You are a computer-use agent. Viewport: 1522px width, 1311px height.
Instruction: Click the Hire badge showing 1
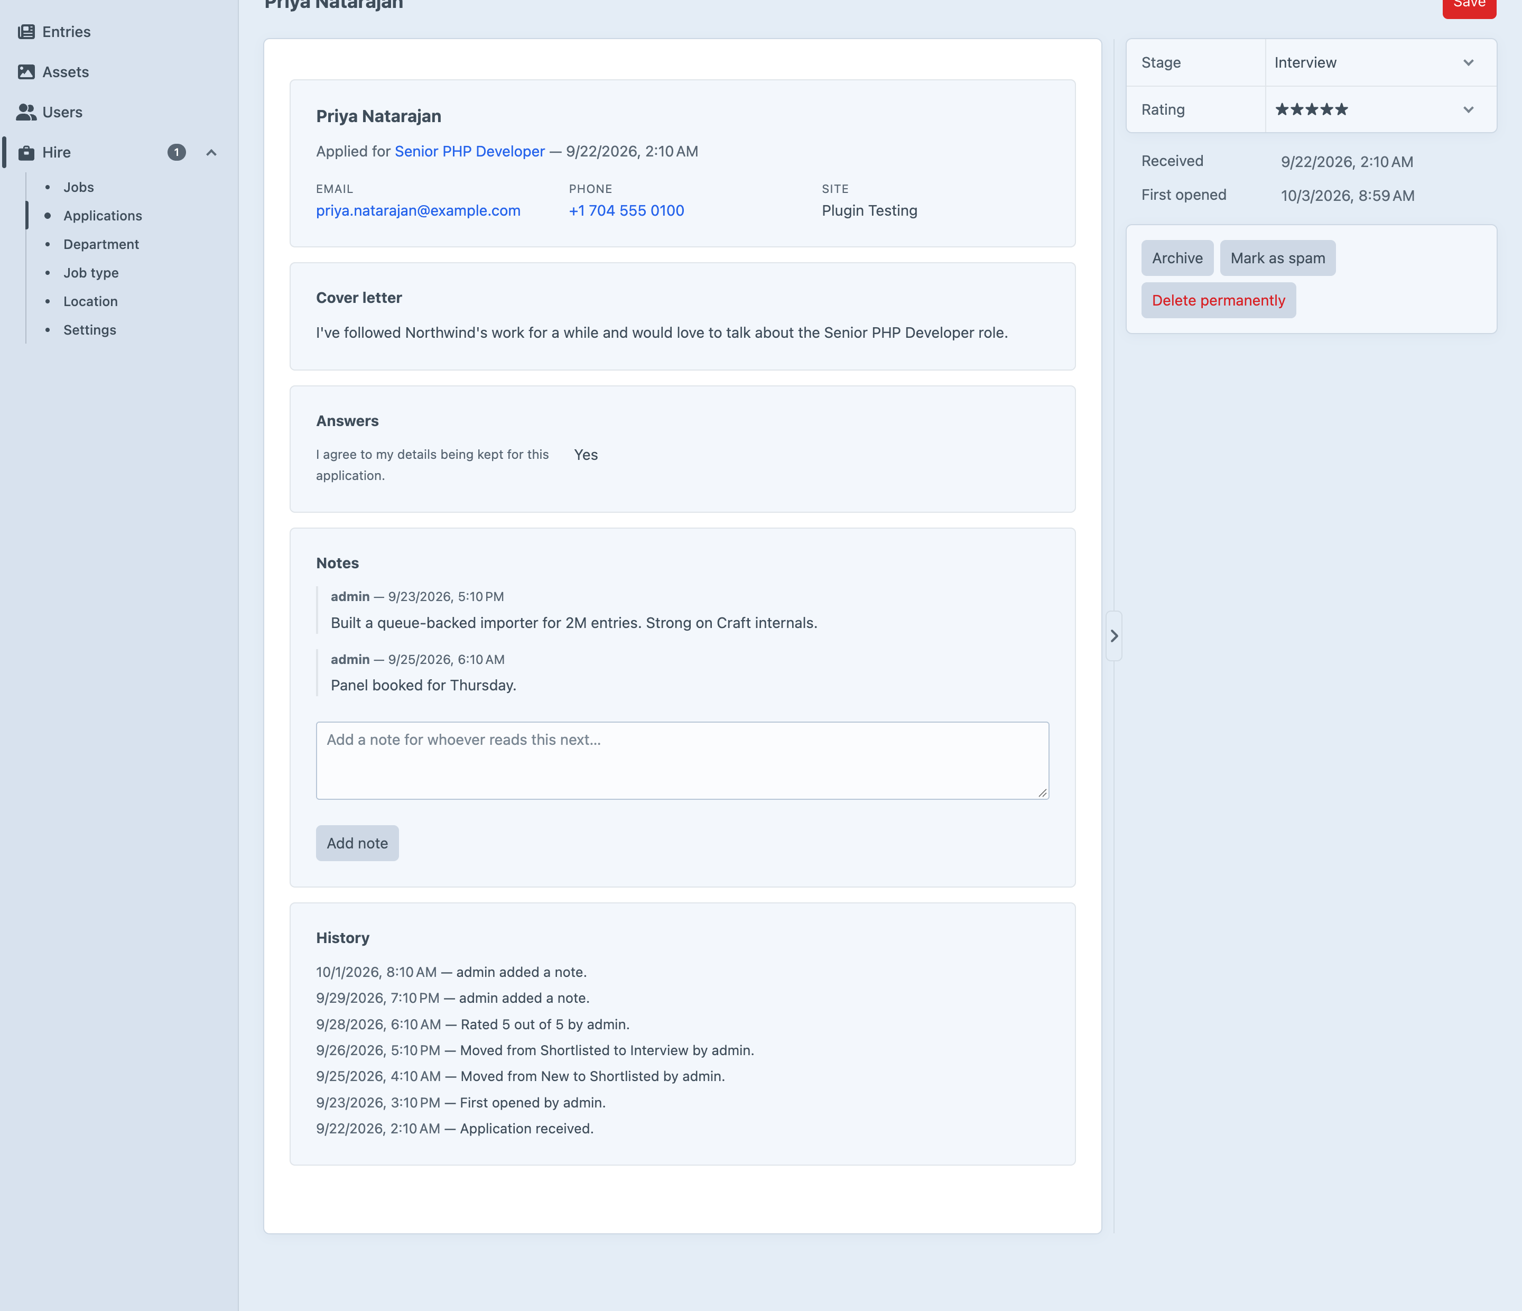pyautogui.click(x=177, y=152)
